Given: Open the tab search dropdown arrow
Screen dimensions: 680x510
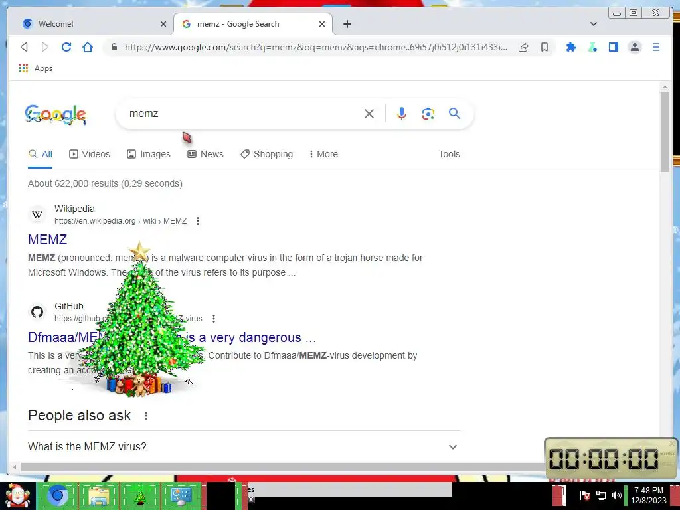Looking at the screenshot, I should click(593, 24).
